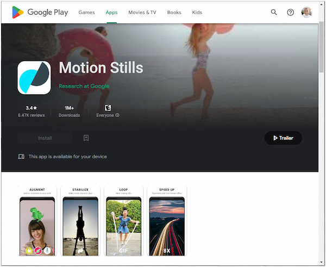Click the device availability icon
The width and height of the screenshot is (326, 267).
click(21, 156)
